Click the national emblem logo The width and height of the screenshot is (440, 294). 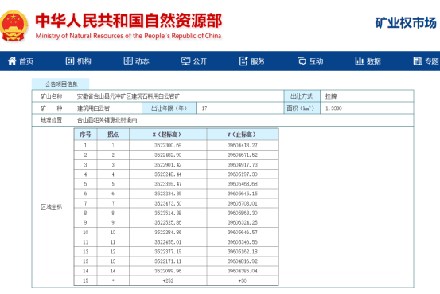pos(14,25)
